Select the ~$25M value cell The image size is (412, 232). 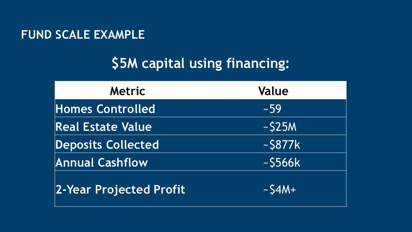280,127
